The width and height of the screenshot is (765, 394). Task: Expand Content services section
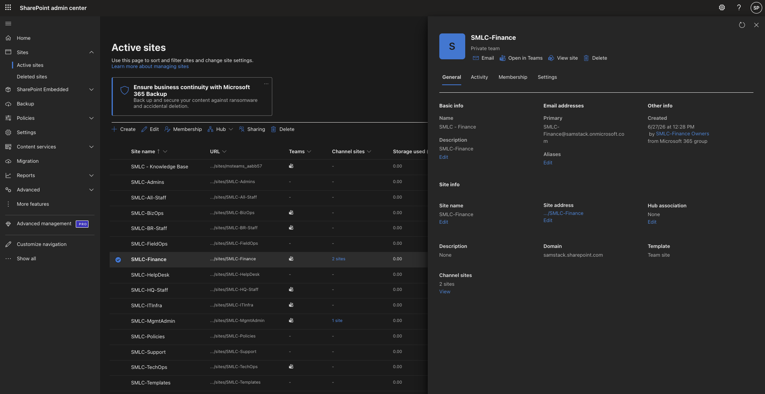(x=91, y=147)
